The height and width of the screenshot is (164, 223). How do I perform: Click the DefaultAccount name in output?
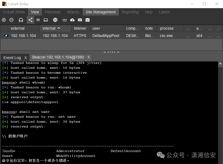pyautogui.click(x=126, y=151)
